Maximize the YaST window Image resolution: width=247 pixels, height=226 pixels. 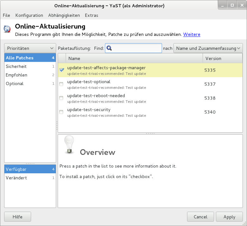point(232,5)
